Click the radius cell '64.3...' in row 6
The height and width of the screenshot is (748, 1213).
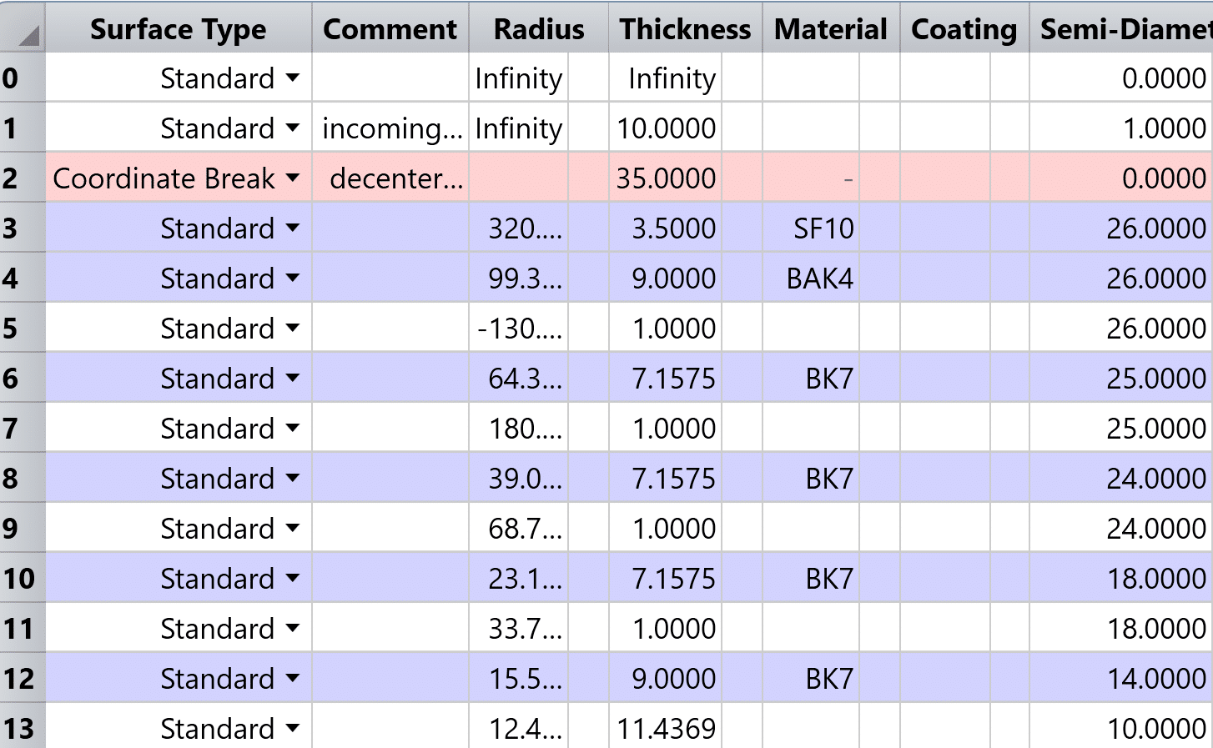point(519,378)
